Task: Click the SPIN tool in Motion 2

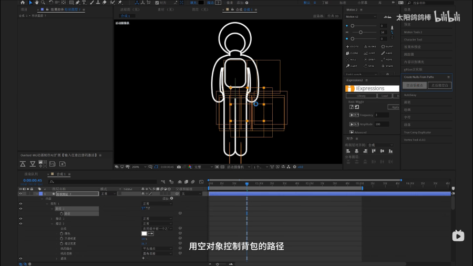Action: (x=369, y=66)
